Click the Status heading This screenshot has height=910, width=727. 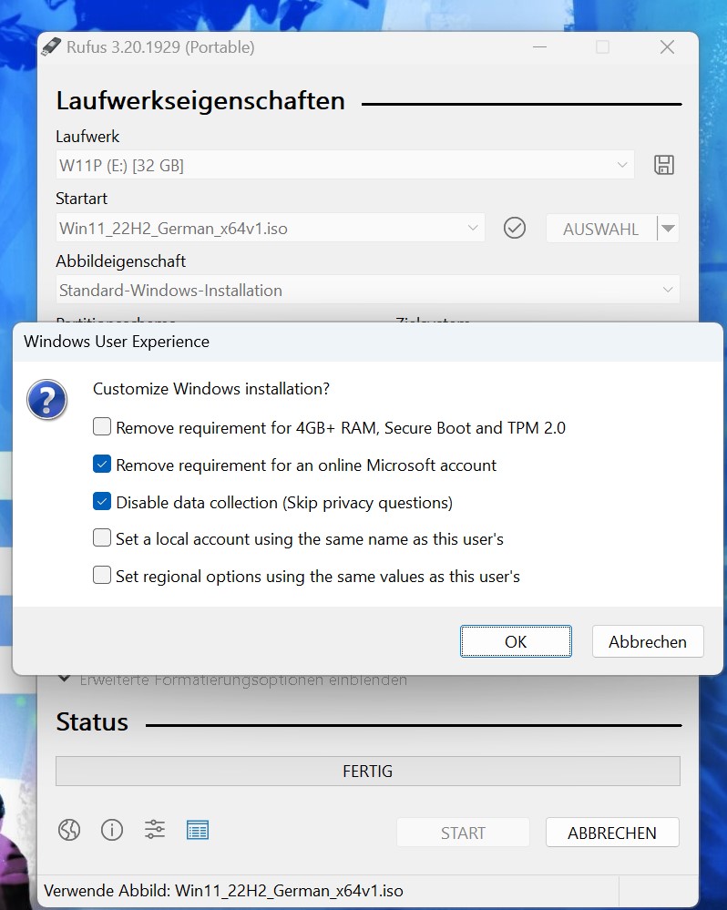tap(92, 722)
